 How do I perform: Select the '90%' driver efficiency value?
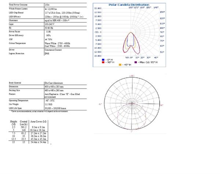pyautogui.click(x=48, y=36)
